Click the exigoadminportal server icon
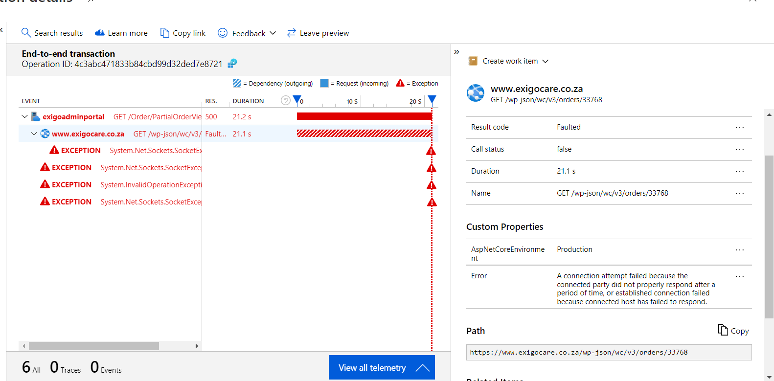This screenshot has width=774, height=381. [36, 116]
